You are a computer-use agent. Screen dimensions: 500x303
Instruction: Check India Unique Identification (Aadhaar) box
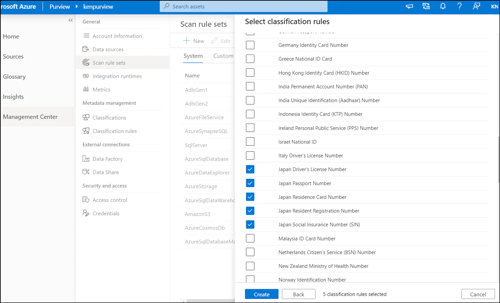tap(250, 100)
